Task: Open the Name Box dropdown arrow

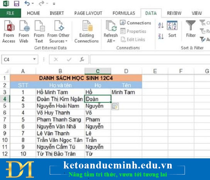Action: 34,60
